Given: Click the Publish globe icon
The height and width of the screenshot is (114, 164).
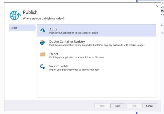Looking at the screenshot, I should tap(15, 15).
